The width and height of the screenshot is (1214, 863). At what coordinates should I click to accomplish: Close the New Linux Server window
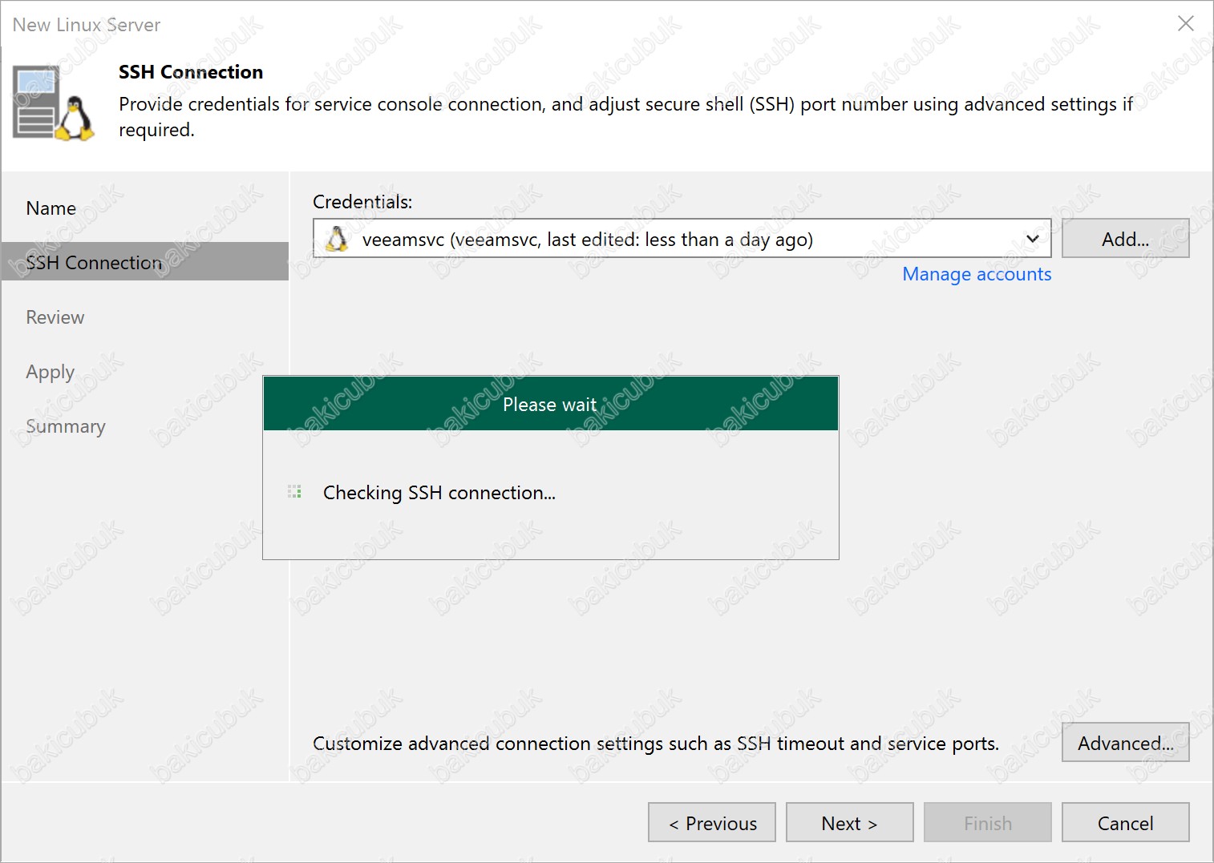(x=1186, y=24)
